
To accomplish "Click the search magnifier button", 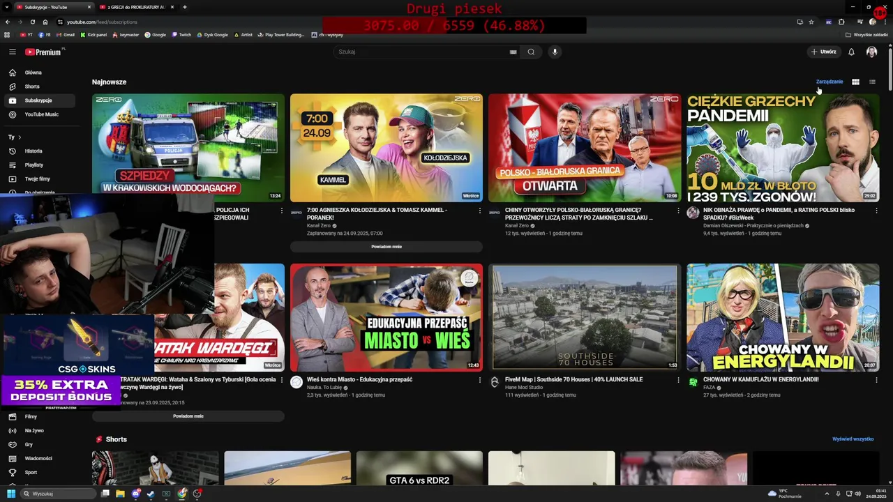I will point(531,52).
